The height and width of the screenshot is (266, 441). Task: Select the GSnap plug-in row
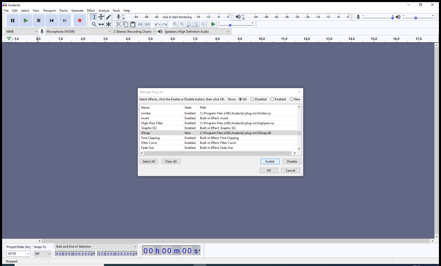(x=218, y=133)
